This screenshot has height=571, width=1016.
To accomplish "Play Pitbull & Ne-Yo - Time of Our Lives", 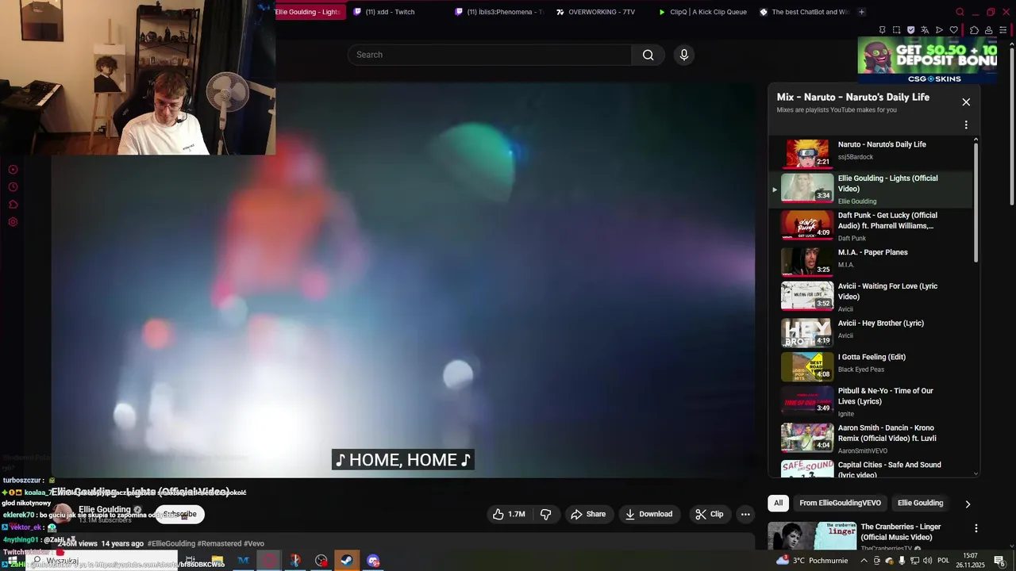I will [871, 401].
